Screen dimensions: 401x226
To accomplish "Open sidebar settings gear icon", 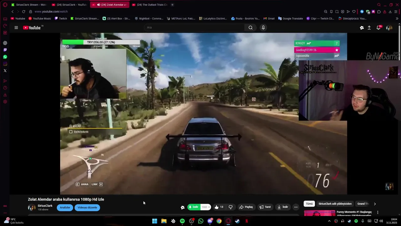I will (x=5, y=102).
